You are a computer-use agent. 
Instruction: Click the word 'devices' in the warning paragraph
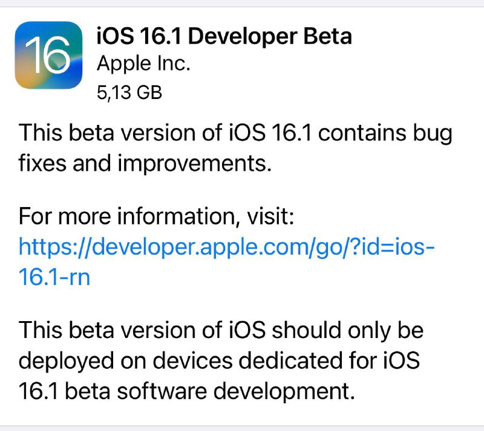(x=192, y=360)
